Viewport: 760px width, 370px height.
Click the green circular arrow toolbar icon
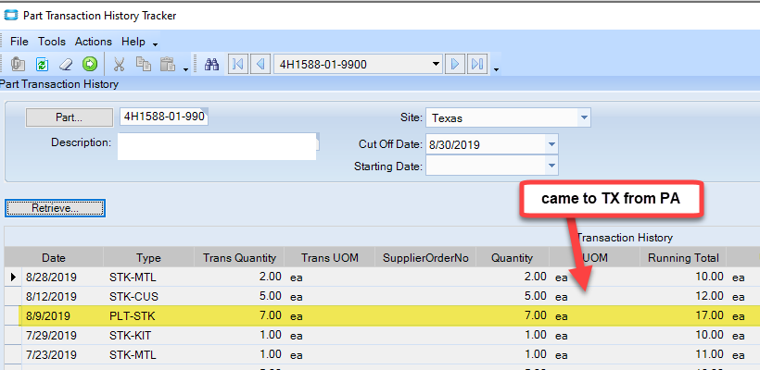click(x=90, y=64)
